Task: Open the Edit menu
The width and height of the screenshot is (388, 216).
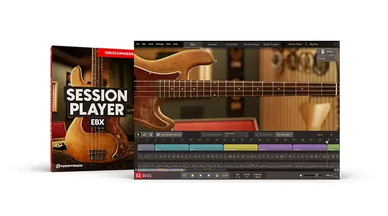Action: tap(144, 44)
